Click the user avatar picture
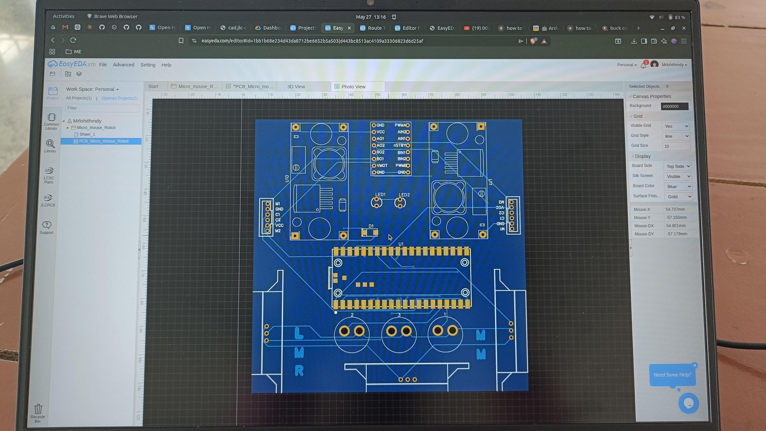The width and height of the screenshot is (766, 431). 654,64
